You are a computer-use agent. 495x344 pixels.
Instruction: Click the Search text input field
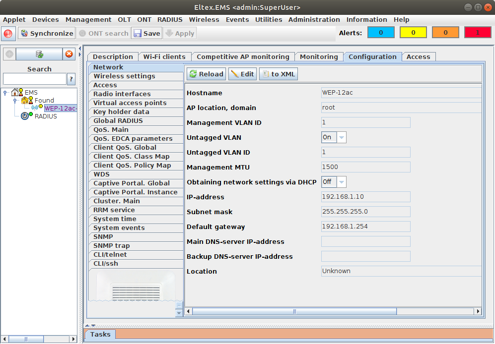35,79
